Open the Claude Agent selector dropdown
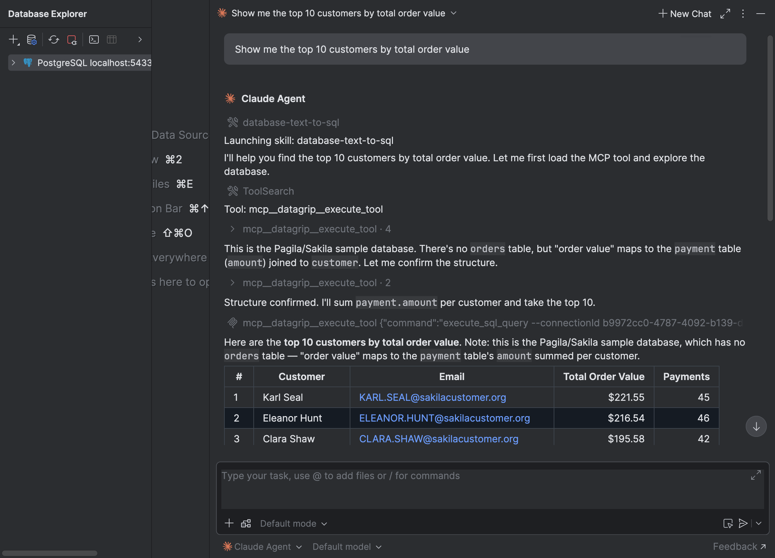 point(263,547)
